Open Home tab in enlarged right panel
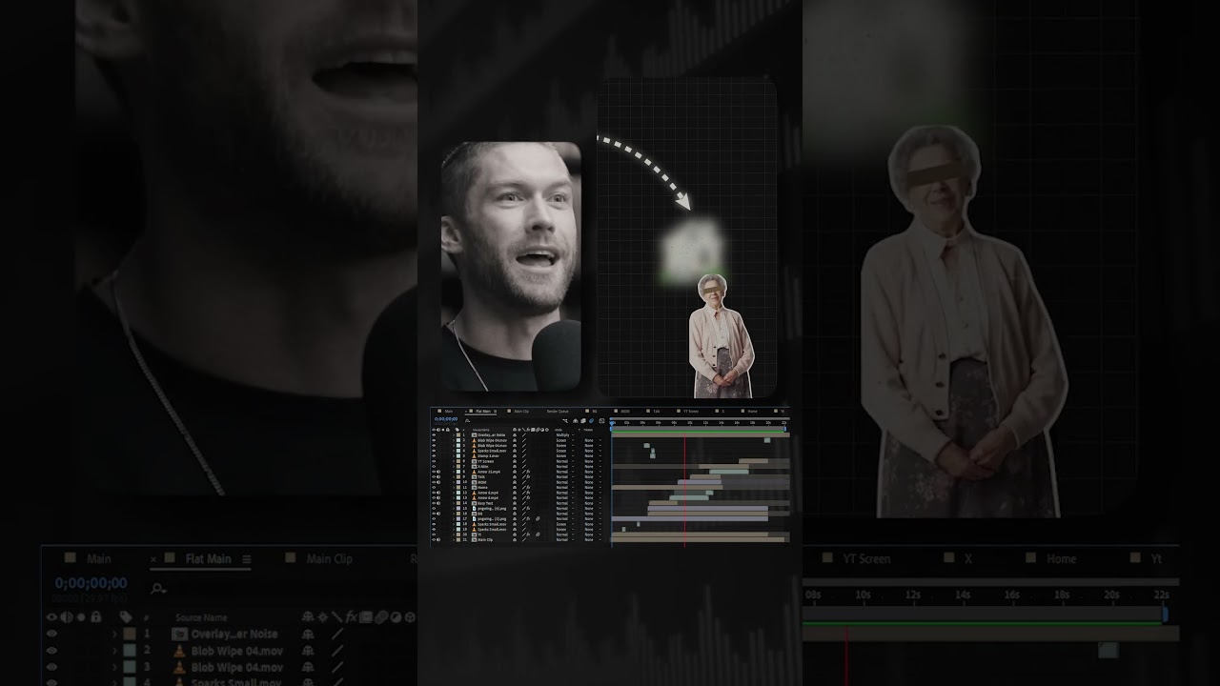This screenshot has width=1220, height=686. tap(1061, 559)
